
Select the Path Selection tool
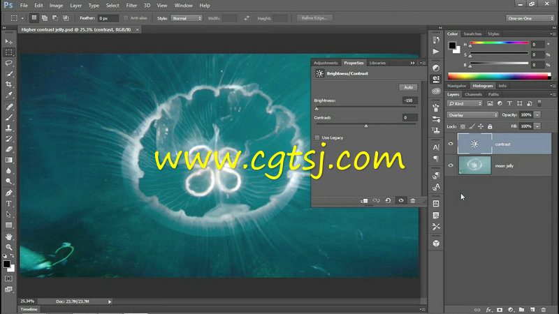[x=8, y=214]
